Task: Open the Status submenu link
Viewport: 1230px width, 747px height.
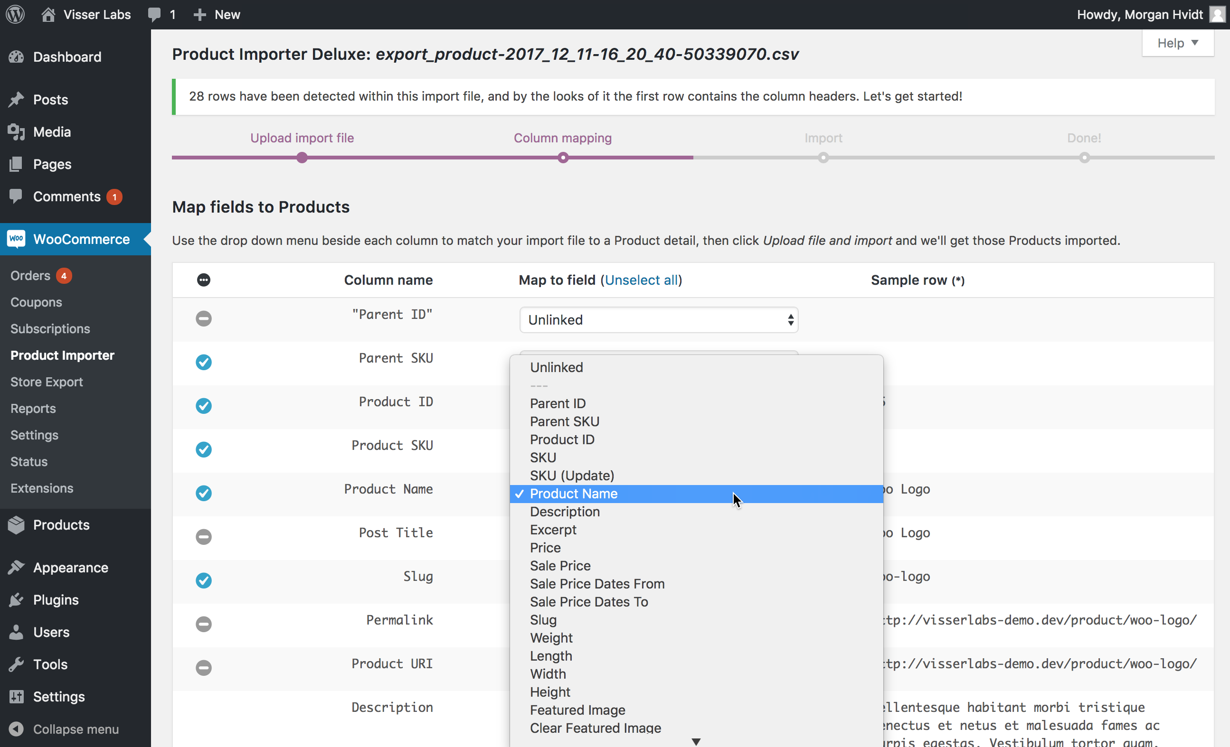Action: pyautogui.click(x=29, y=462)
